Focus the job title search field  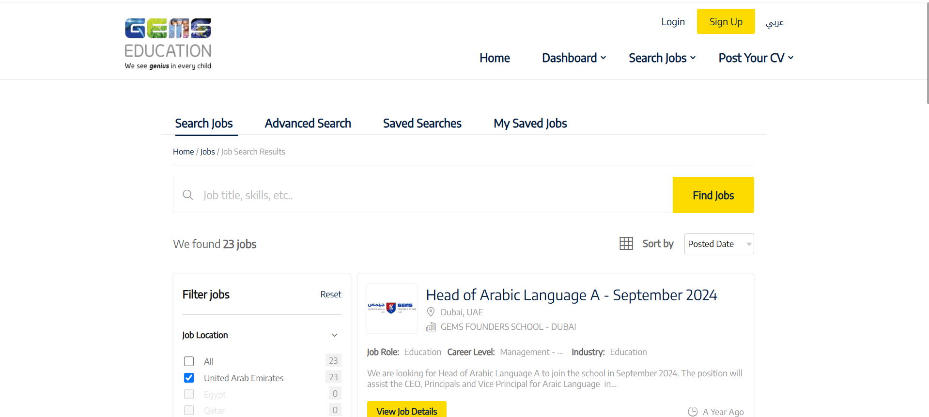(x=423, y=195)
